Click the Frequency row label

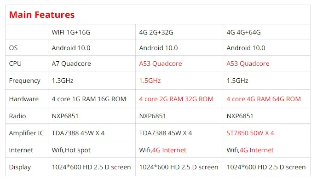25,81
